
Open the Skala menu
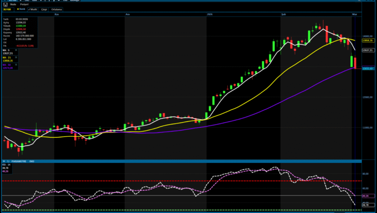click(13, 4)
